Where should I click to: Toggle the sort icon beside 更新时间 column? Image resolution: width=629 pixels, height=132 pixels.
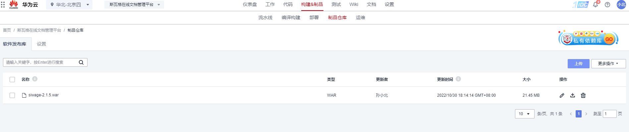click(458, 79)
